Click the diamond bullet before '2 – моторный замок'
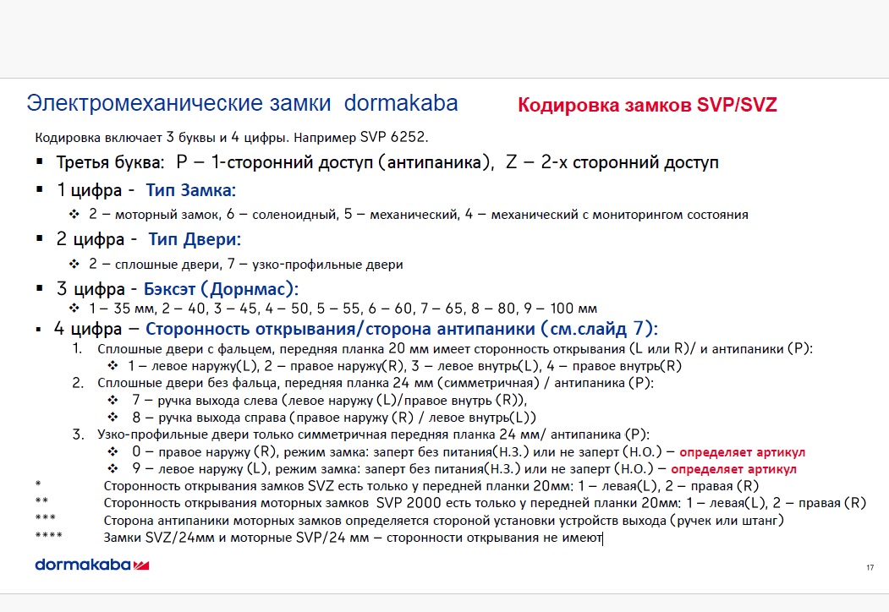The height and width of the screenshot is (612, 889). 74,215
